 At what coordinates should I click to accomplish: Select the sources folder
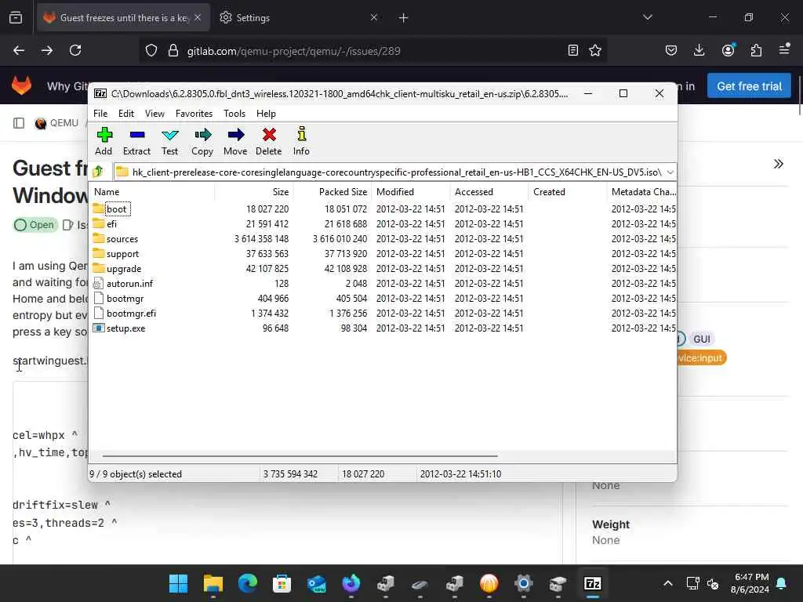pyautogui.click(x=122, y=238)
